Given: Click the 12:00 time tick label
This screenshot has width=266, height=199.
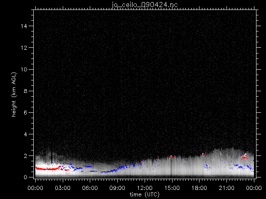Looking at the screenshot, I should pyautogui.click(x=145, y=188).
